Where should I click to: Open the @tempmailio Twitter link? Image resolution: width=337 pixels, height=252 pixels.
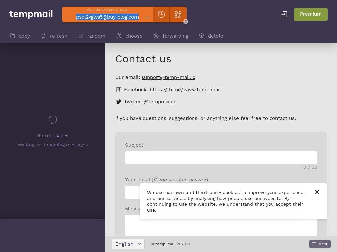click(160, 102)
